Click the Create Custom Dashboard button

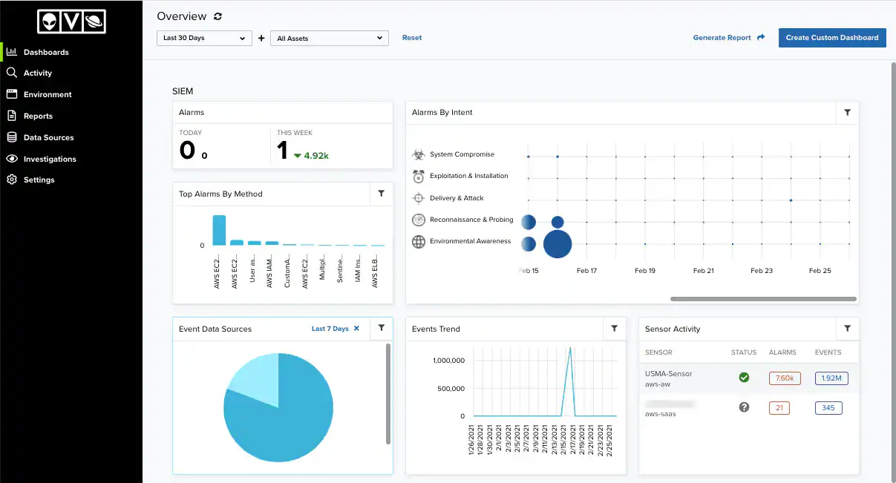[832, 38]
